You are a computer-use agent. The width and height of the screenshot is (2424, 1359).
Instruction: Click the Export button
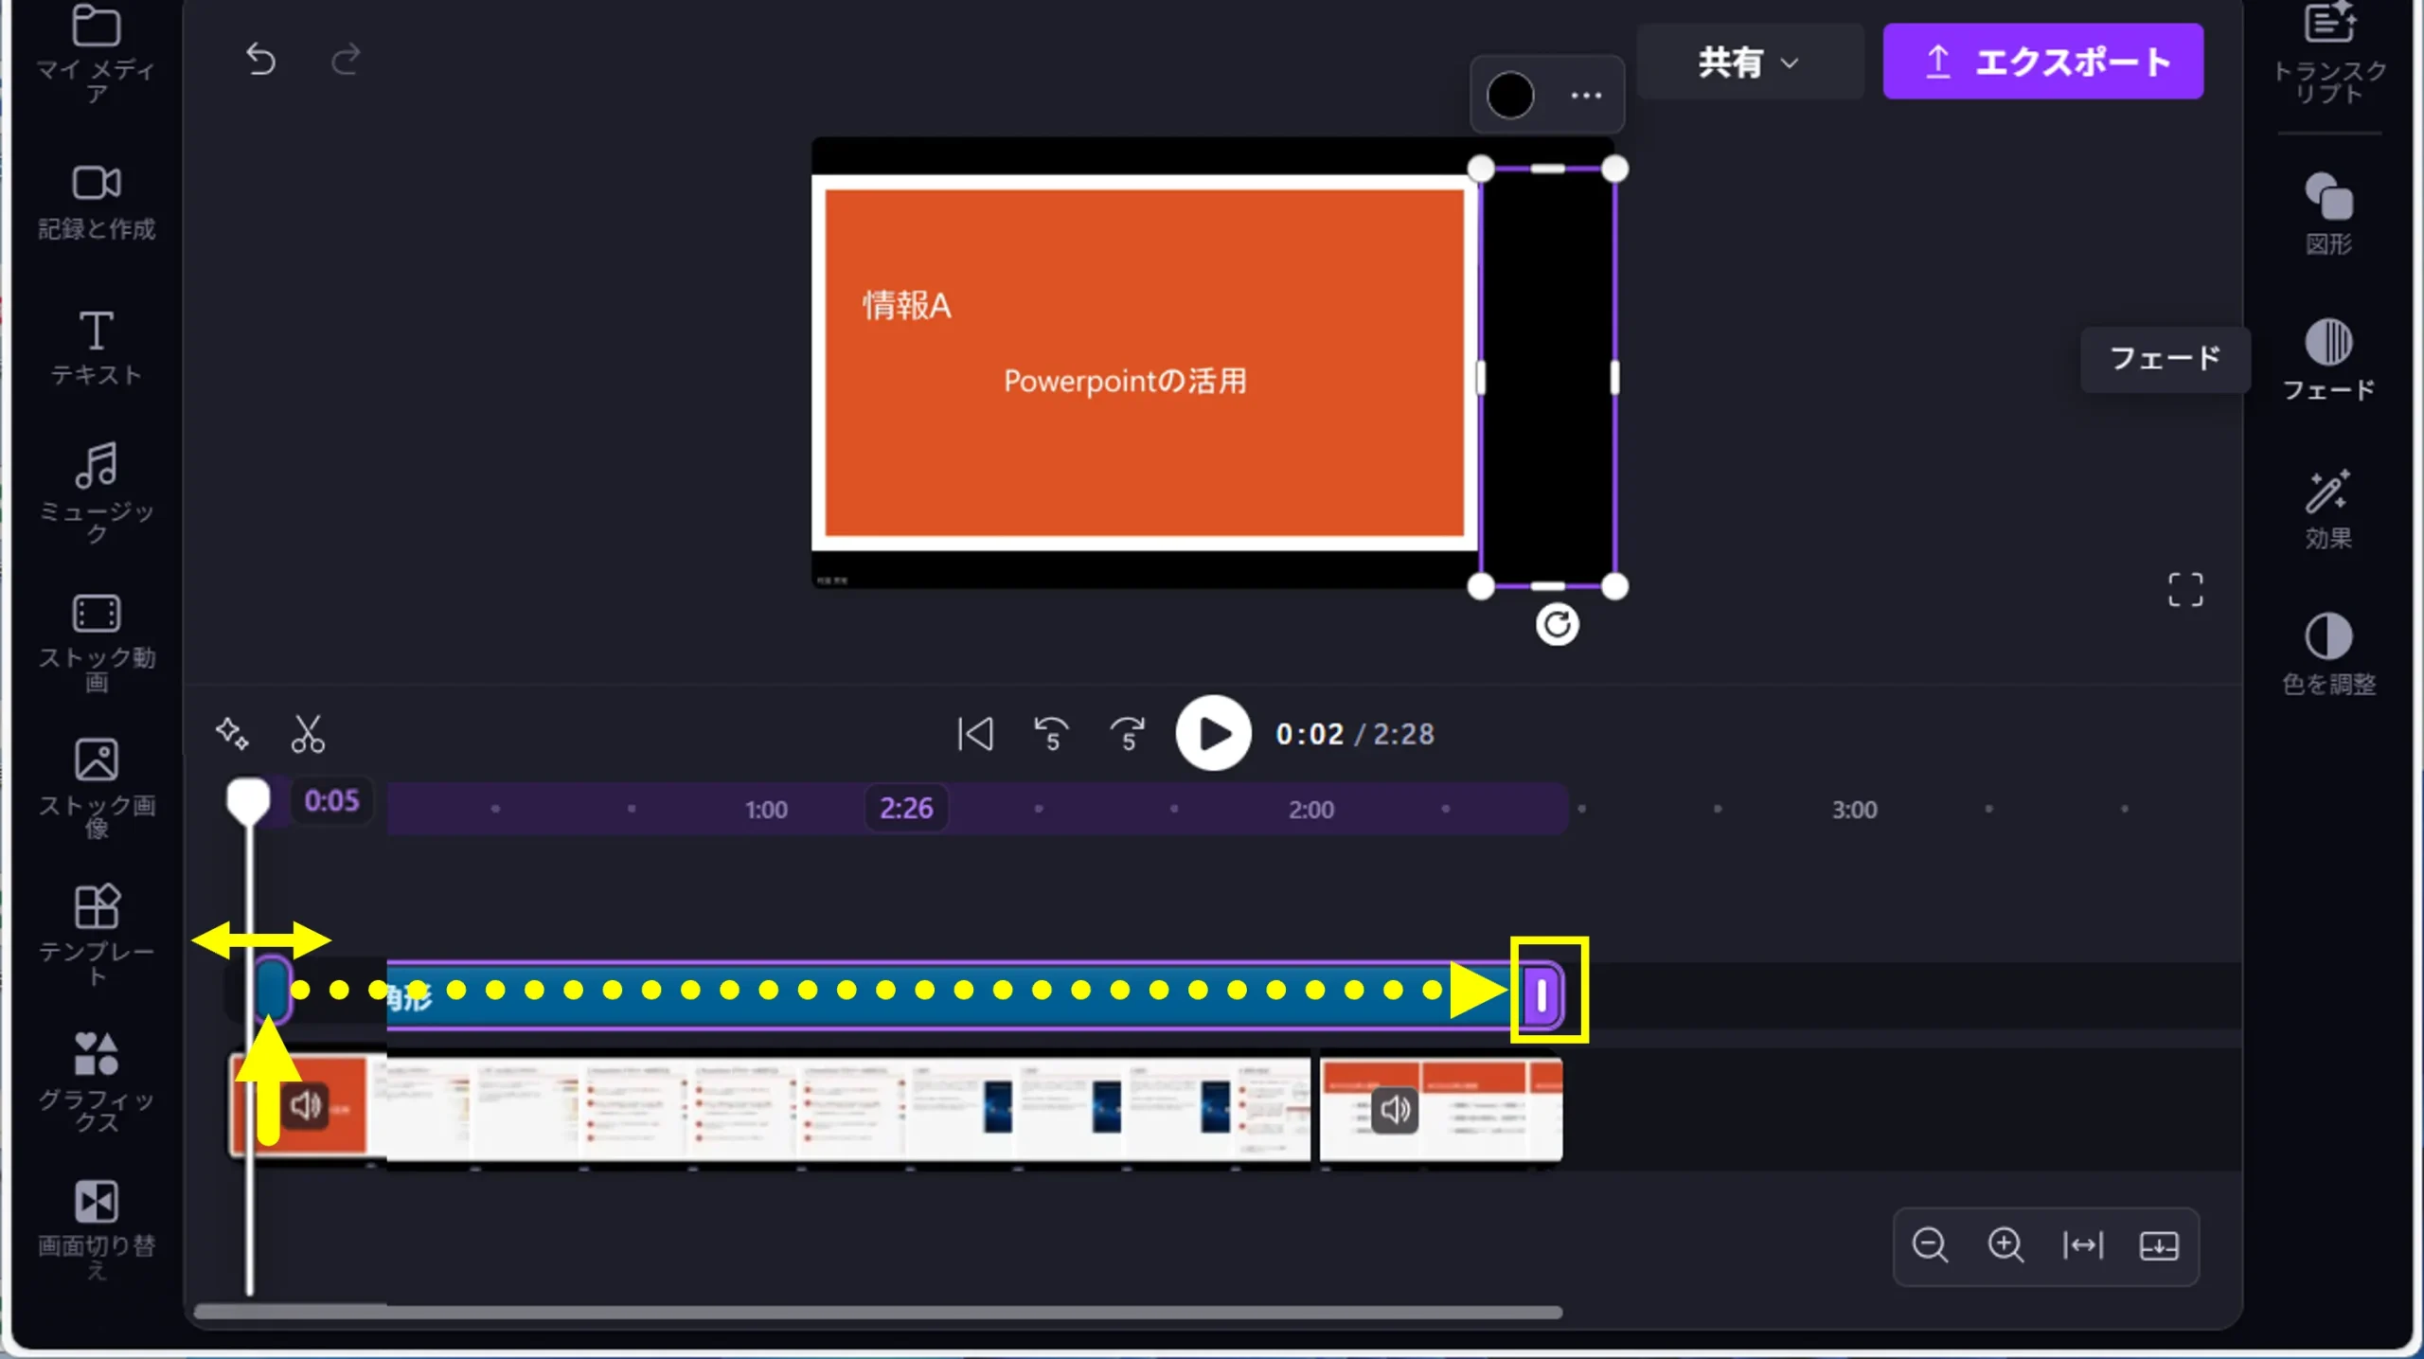tap(2042, 63)
